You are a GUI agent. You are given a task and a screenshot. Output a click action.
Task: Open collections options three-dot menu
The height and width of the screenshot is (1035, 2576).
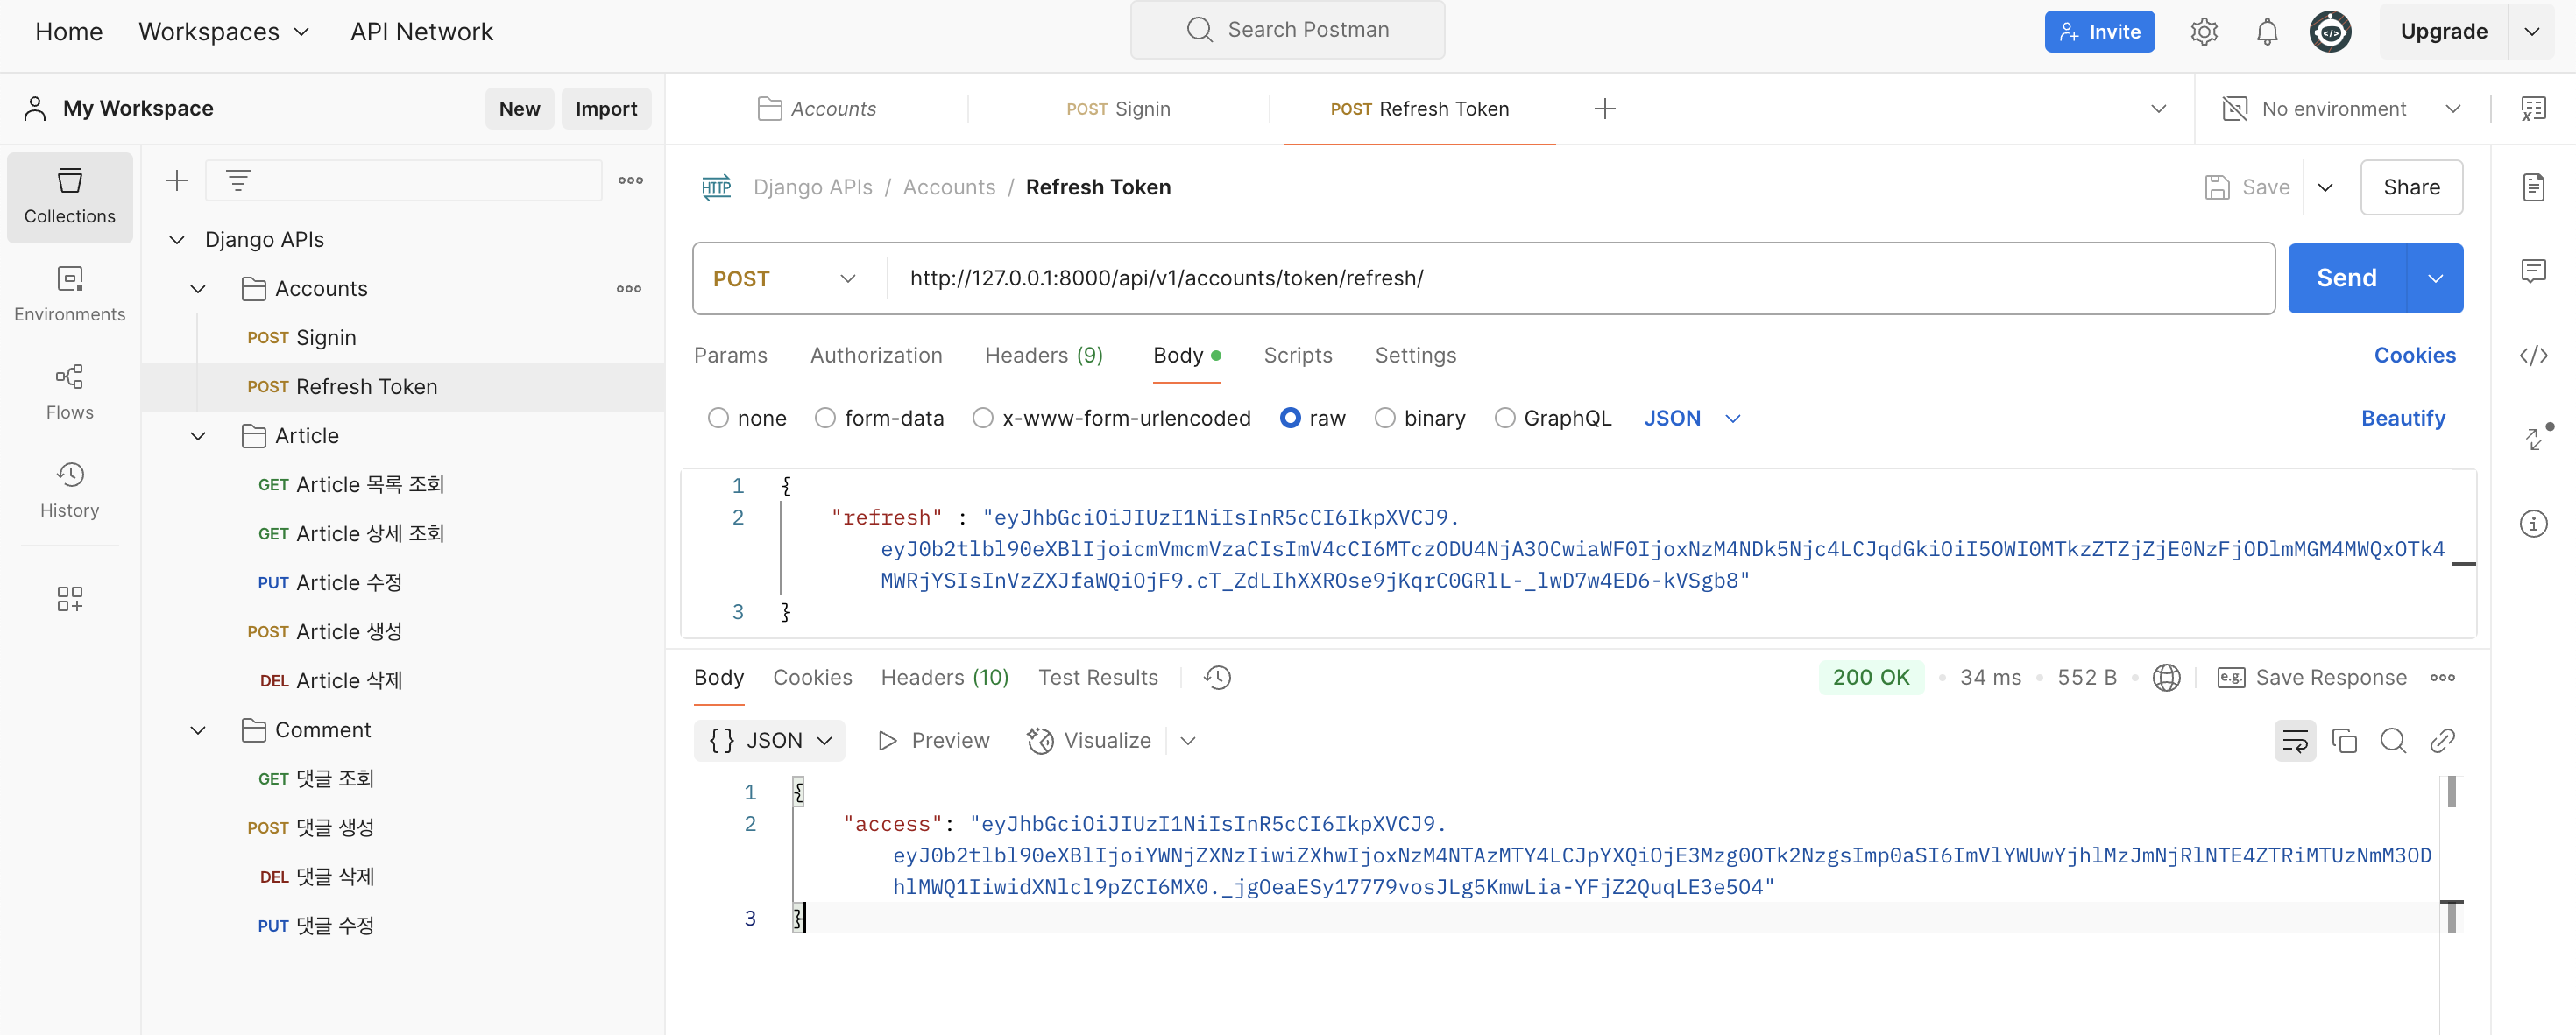coord(630,181)
